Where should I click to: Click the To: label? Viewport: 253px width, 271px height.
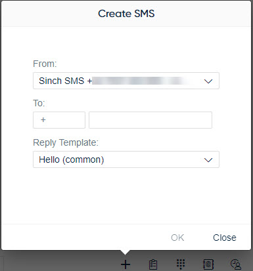click(39, 103)
